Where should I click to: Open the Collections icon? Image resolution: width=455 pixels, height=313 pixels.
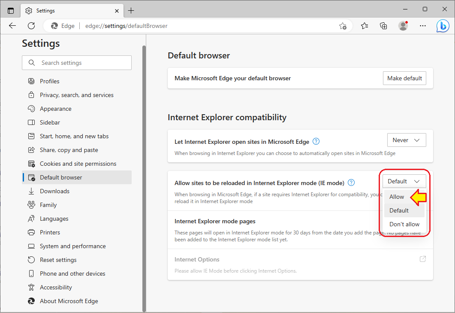pyautogui.click(x=383, y=26)
